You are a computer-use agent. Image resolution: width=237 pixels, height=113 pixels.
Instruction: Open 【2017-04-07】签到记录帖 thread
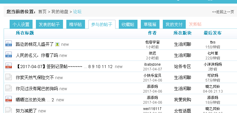coord(49,67)
